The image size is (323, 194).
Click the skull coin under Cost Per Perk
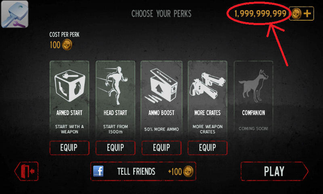(67, 44)
